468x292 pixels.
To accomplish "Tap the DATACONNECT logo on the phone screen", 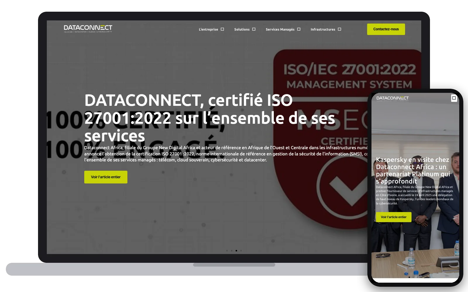I will pos(393,98).
